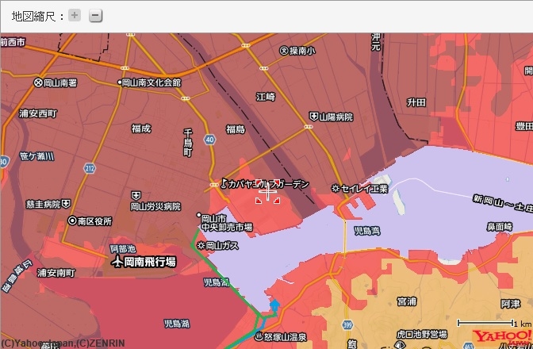The height and width of the screenshot is (349, 533).
Task: Click the セイレイ工業 factory icon
Action: (336, 188)
